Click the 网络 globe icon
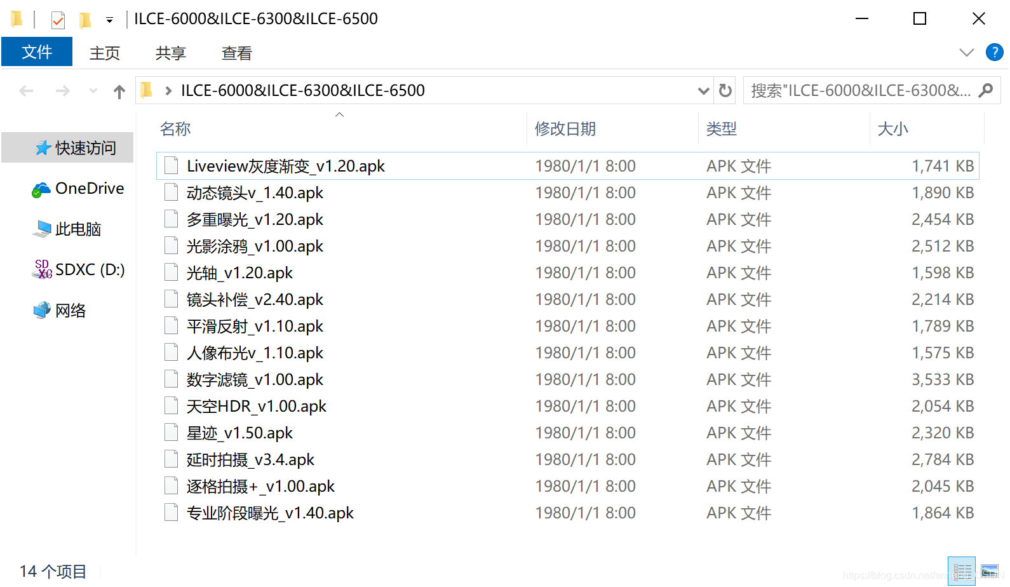Screen dimensions: 1010x587 tap(42, 310)
